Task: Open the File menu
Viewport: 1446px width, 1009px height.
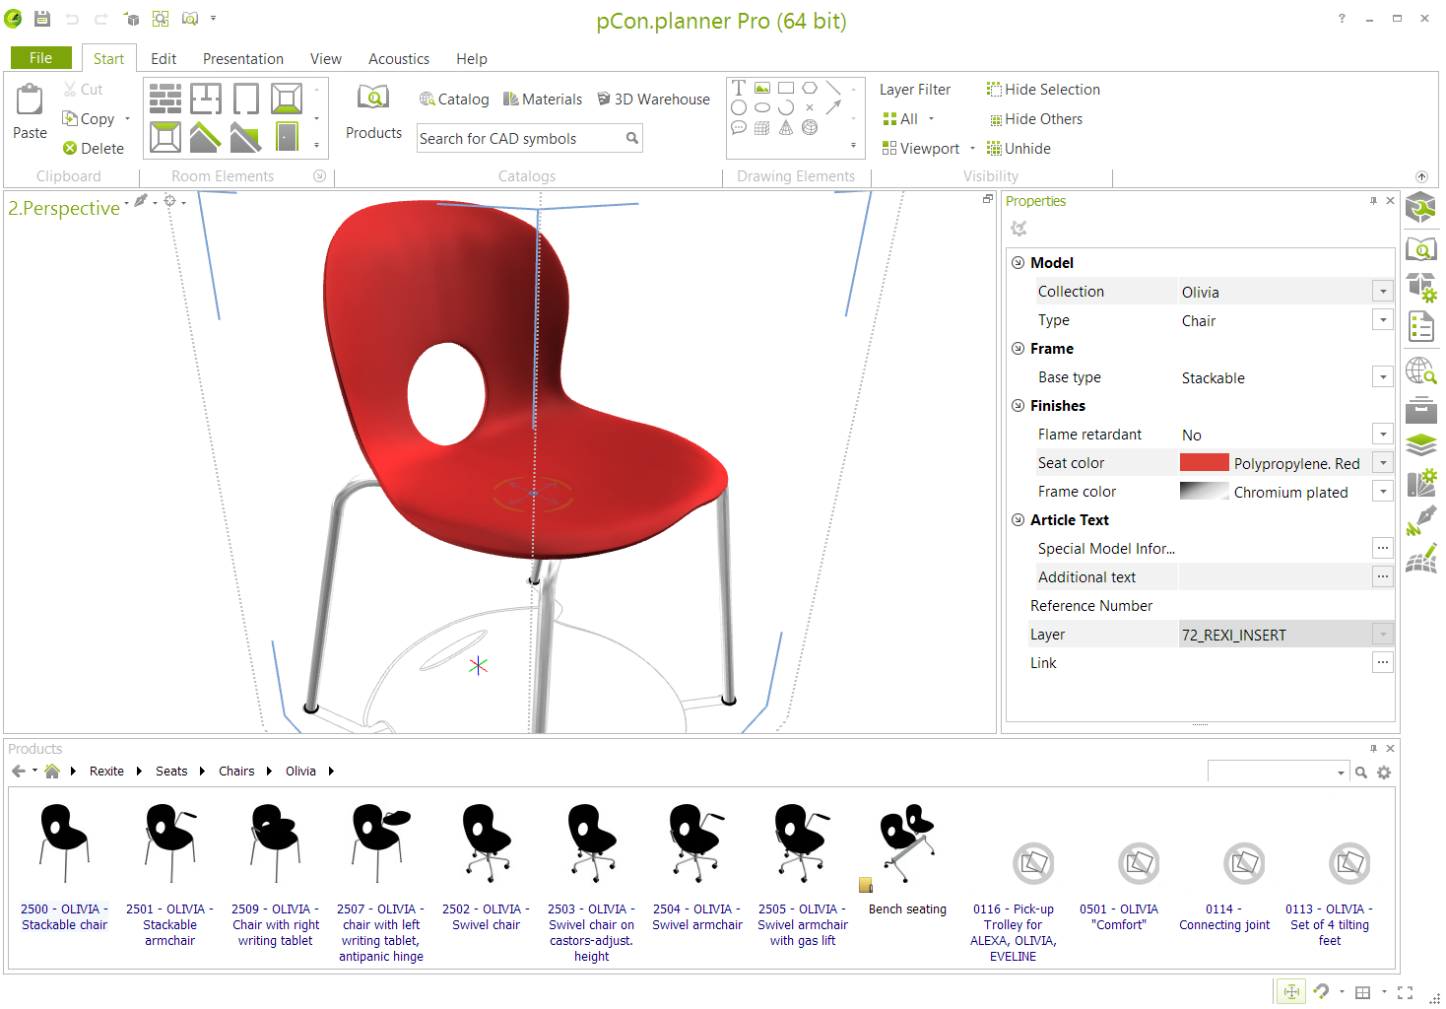Action: click(40, 58)
